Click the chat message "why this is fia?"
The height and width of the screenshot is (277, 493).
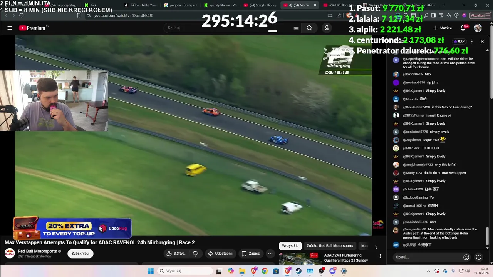tap(446, 165)
